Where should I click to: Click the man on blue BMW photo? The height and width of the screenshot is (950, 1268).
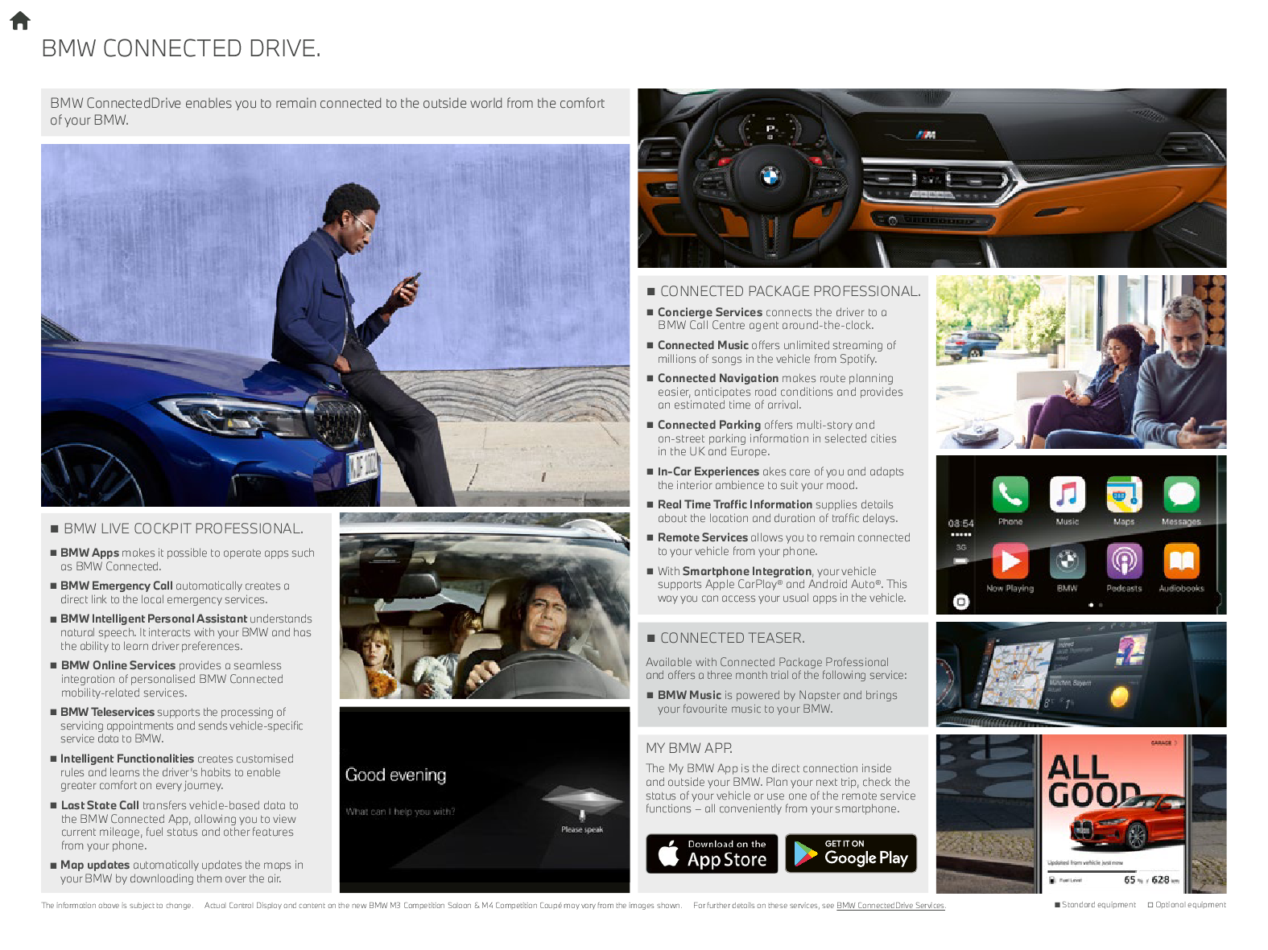point(335,325)
